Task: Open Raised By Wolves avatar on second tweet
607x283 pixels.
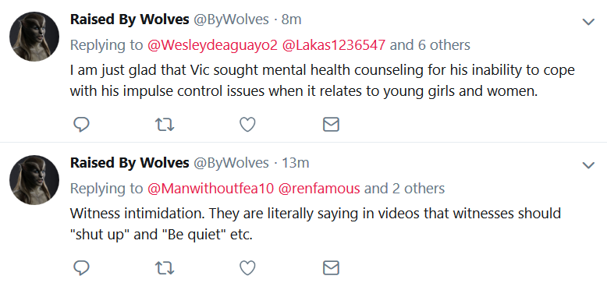Action: pos(34,180)
